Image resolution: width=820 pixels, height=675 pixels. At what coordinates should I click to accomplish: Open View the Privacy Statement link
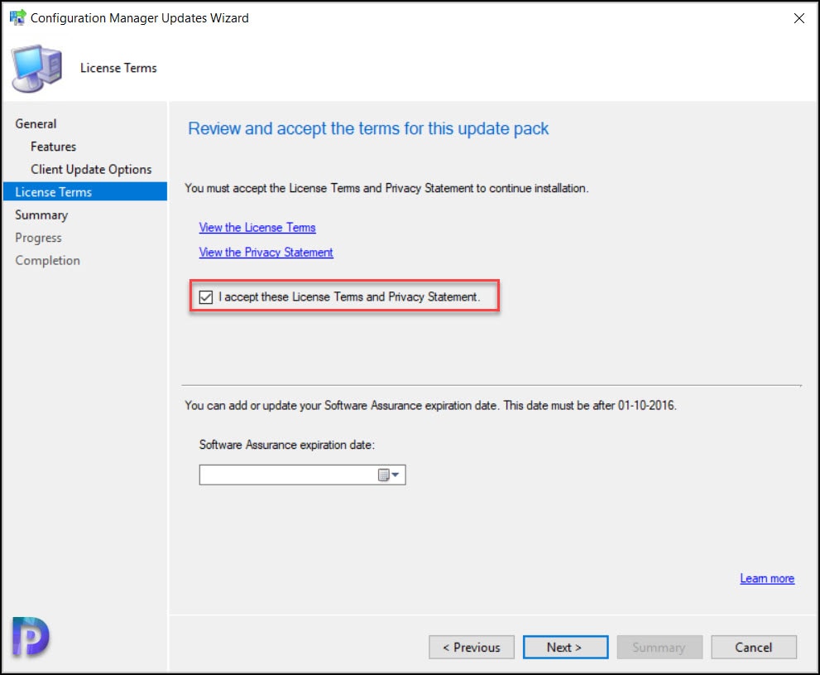[266, 253]
